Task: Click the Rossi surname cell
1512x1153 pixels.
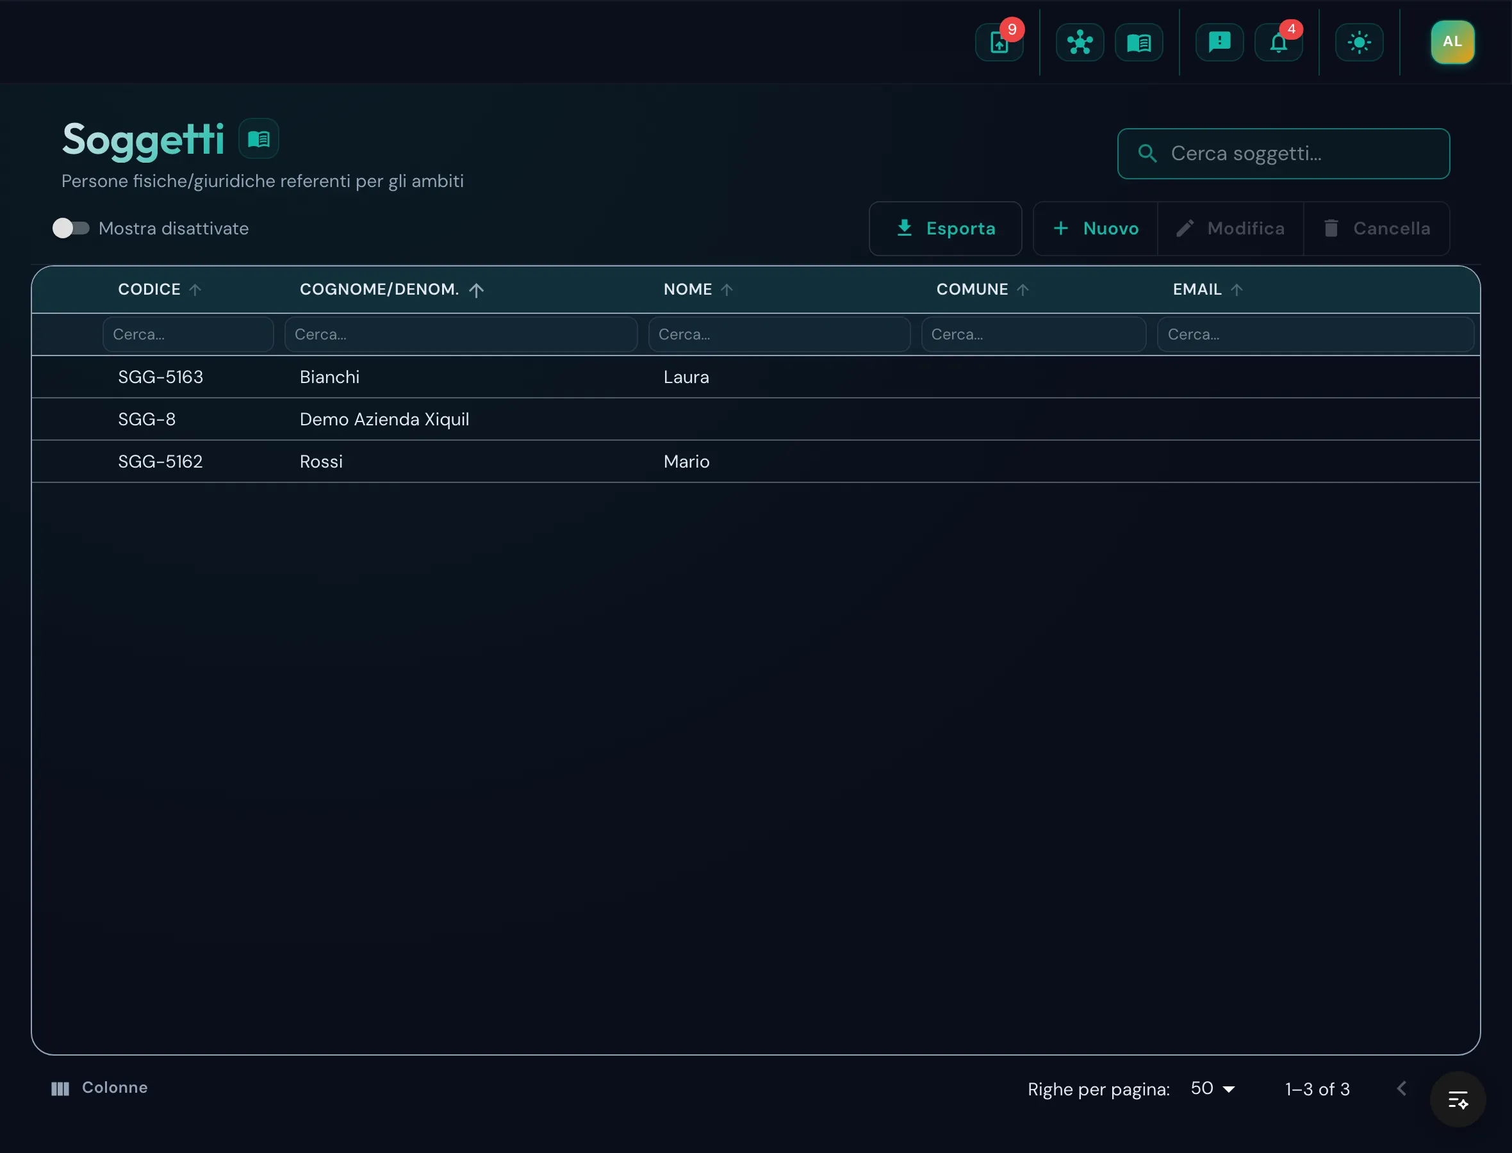Action: click(321, 461)
